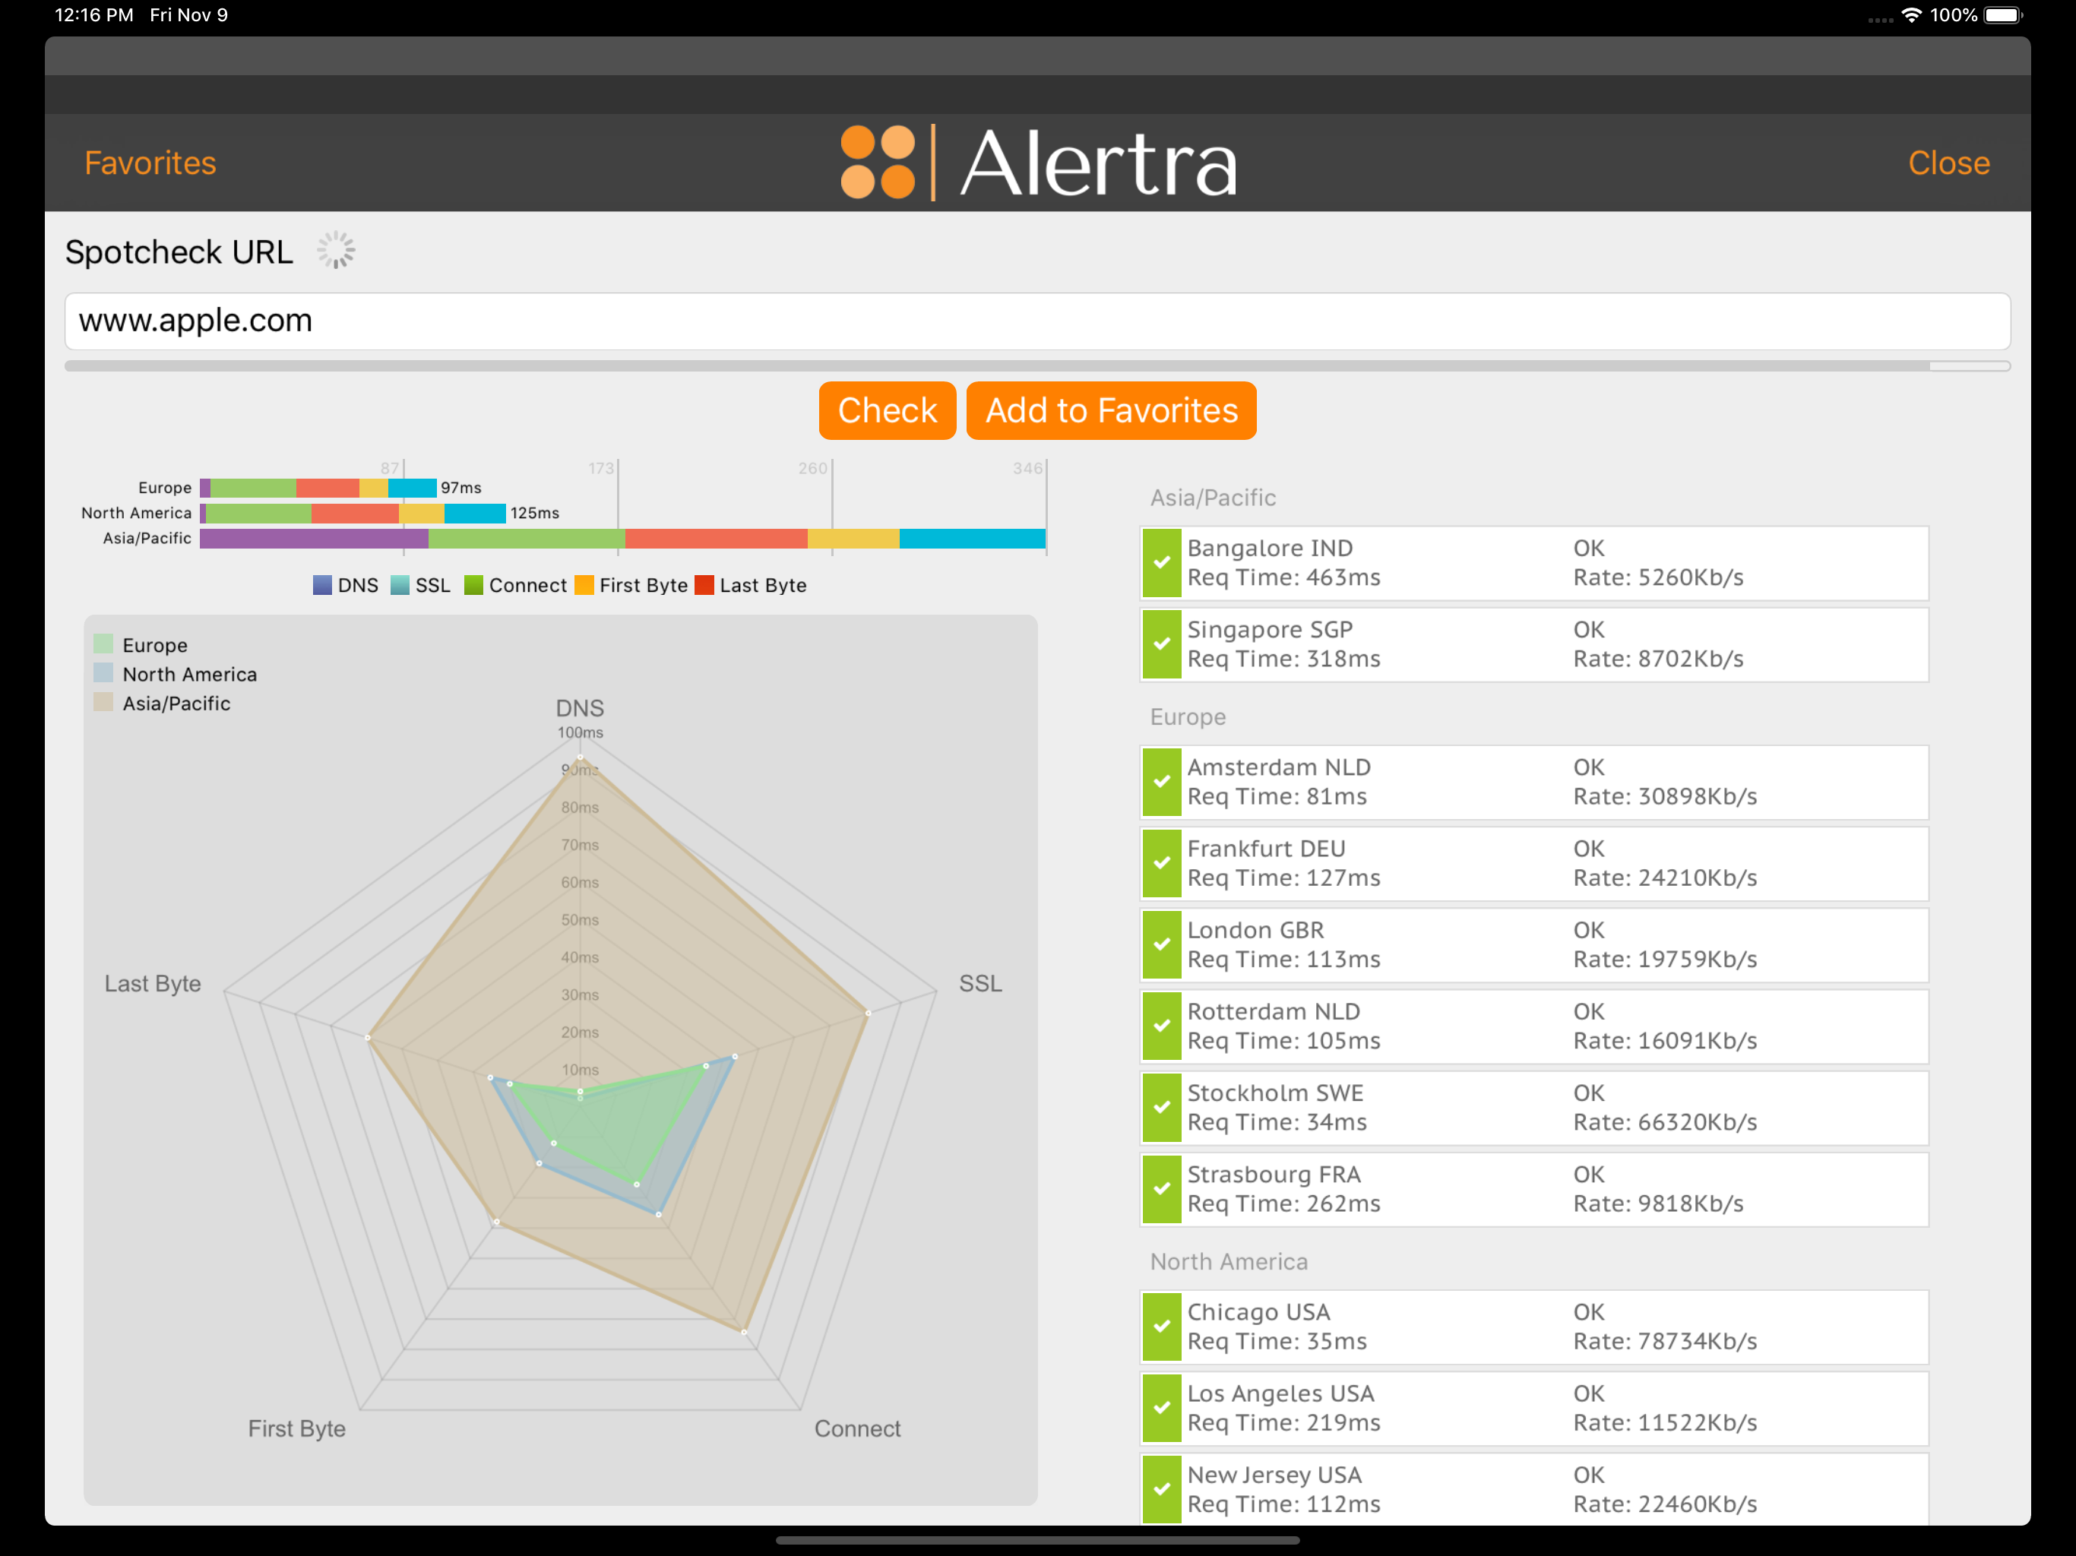Click the Europe section header in results
The width and height of the screenshot is (2076, 1556).
click(1187, 718)
